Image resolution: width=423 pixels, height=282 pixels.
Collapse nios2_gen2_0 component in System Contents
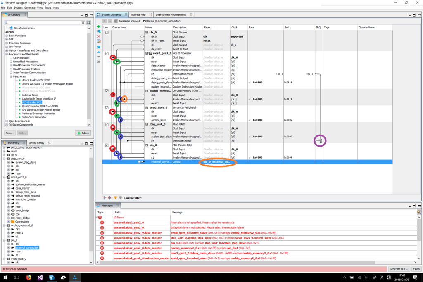tap(147, 53)
